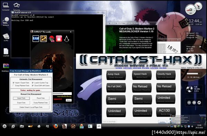Click the help question mark in Easy Account Manager
Image resolution: width=207 pixels, height=136 pixels.
pyautogui.click(x=48, y=71)
